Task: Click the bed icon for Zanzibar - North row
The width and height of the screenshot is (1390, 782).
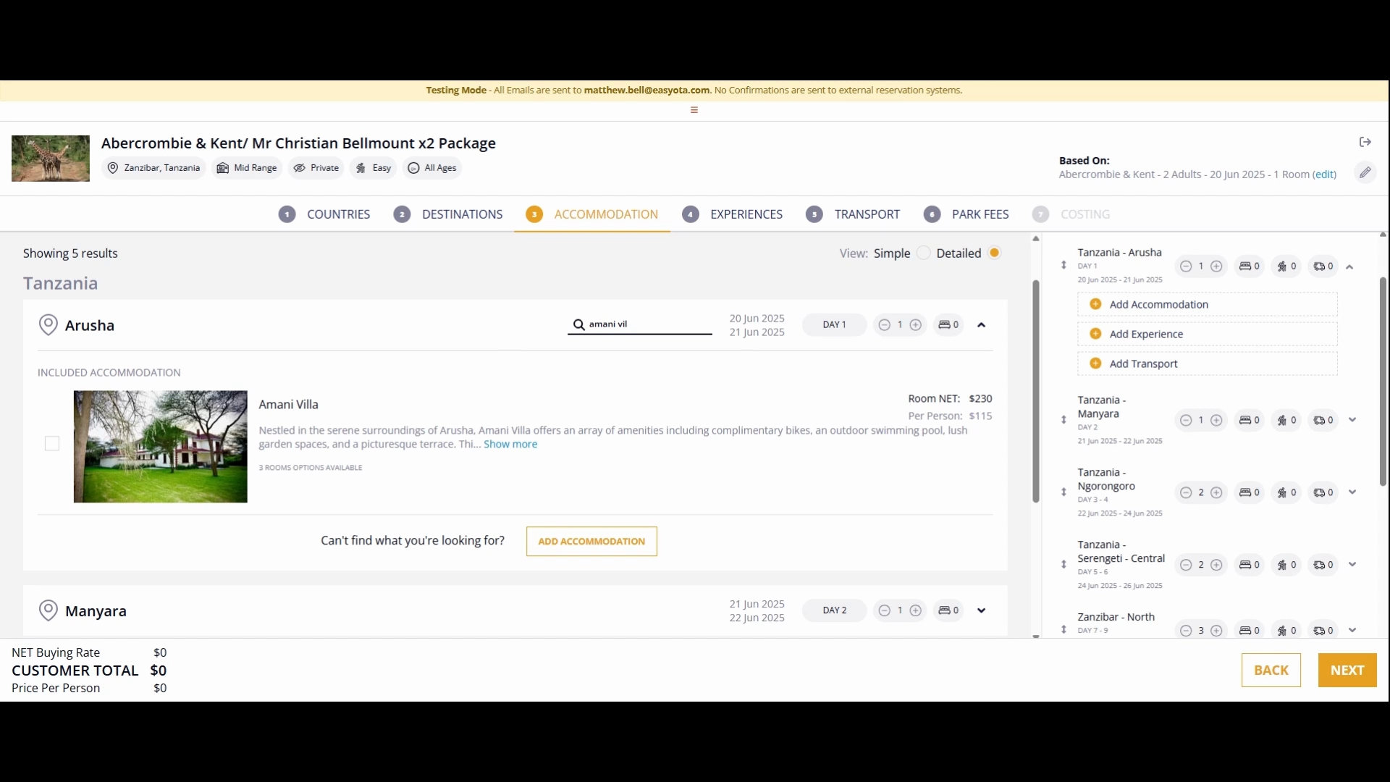Action: (1245, 631)
